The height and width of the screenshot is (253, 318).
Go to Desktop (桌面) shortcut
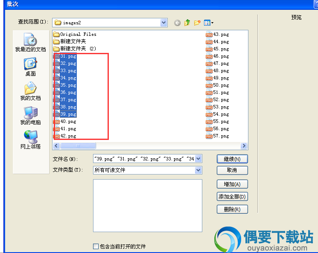[30, 67]
